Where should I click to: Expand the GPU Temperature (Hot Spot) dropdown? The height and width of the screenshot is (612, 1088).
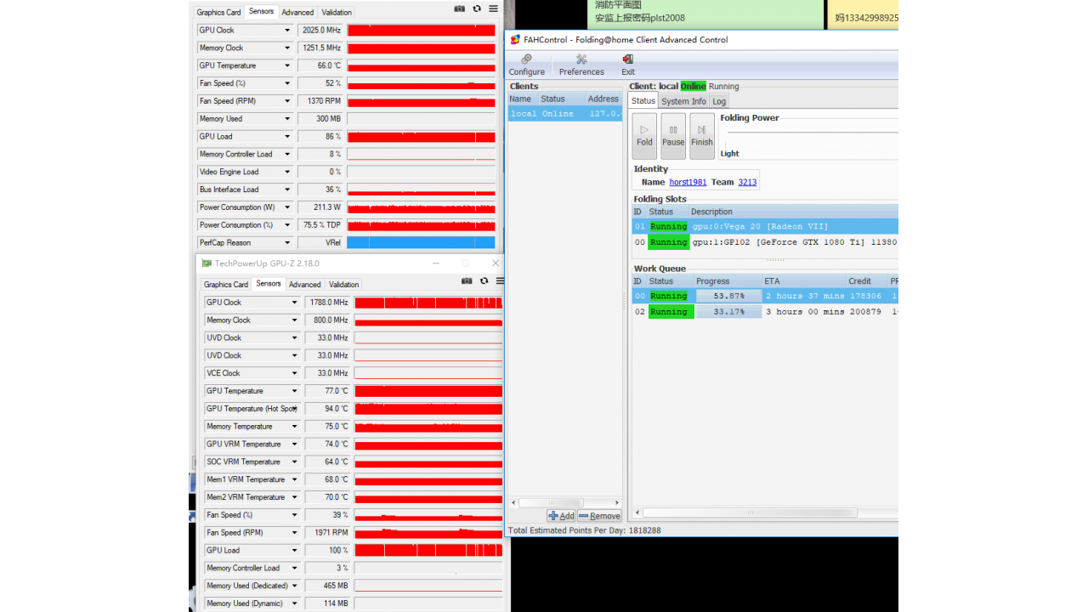pos(294,409)
